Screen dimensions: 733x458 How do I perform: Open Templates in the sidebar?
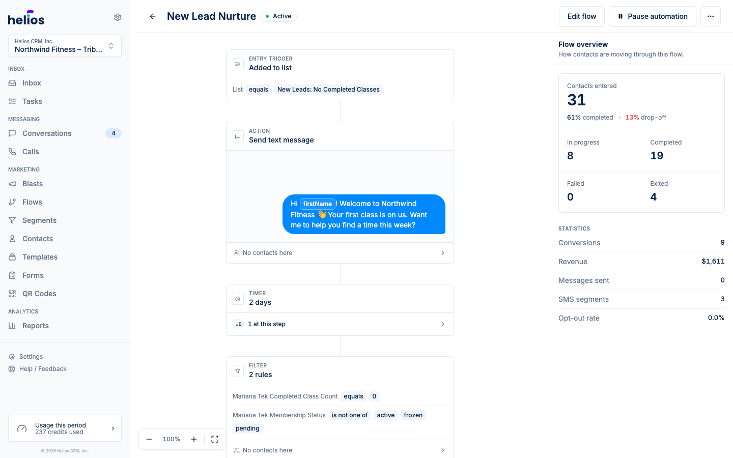pyautogui.click(x=65, y=257)
